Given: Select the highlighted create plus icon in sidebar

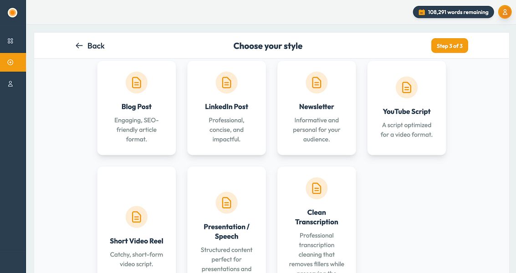Looking at the screenshot, I should [10, 62].
